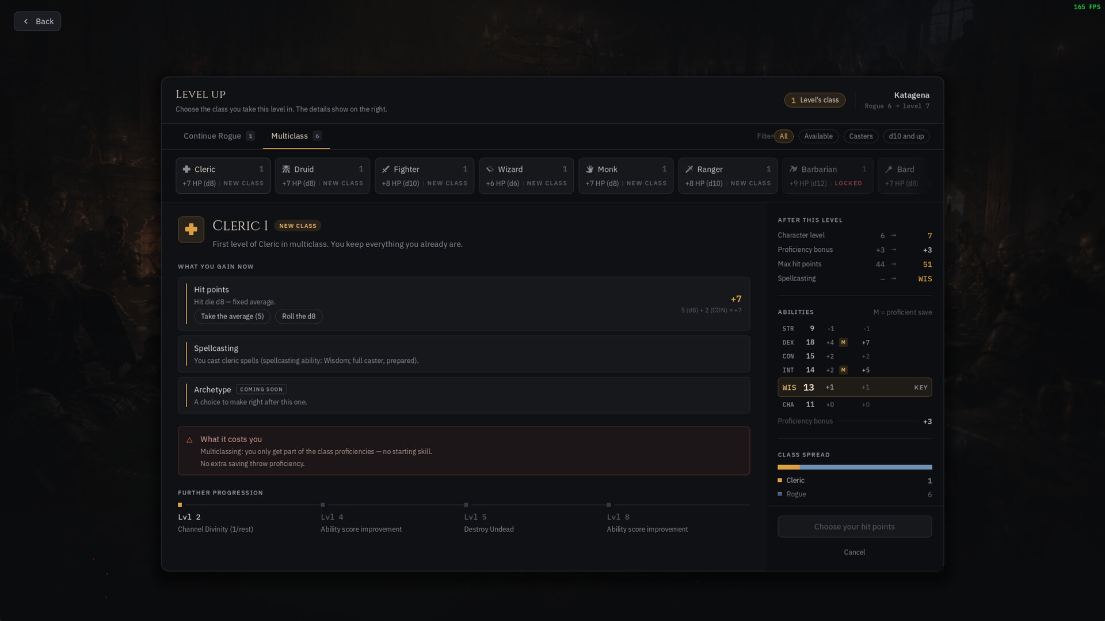This screenshot has width=1105, height=621.
Task: Toggle the d10 and up filter
Action: pos(906,136)
